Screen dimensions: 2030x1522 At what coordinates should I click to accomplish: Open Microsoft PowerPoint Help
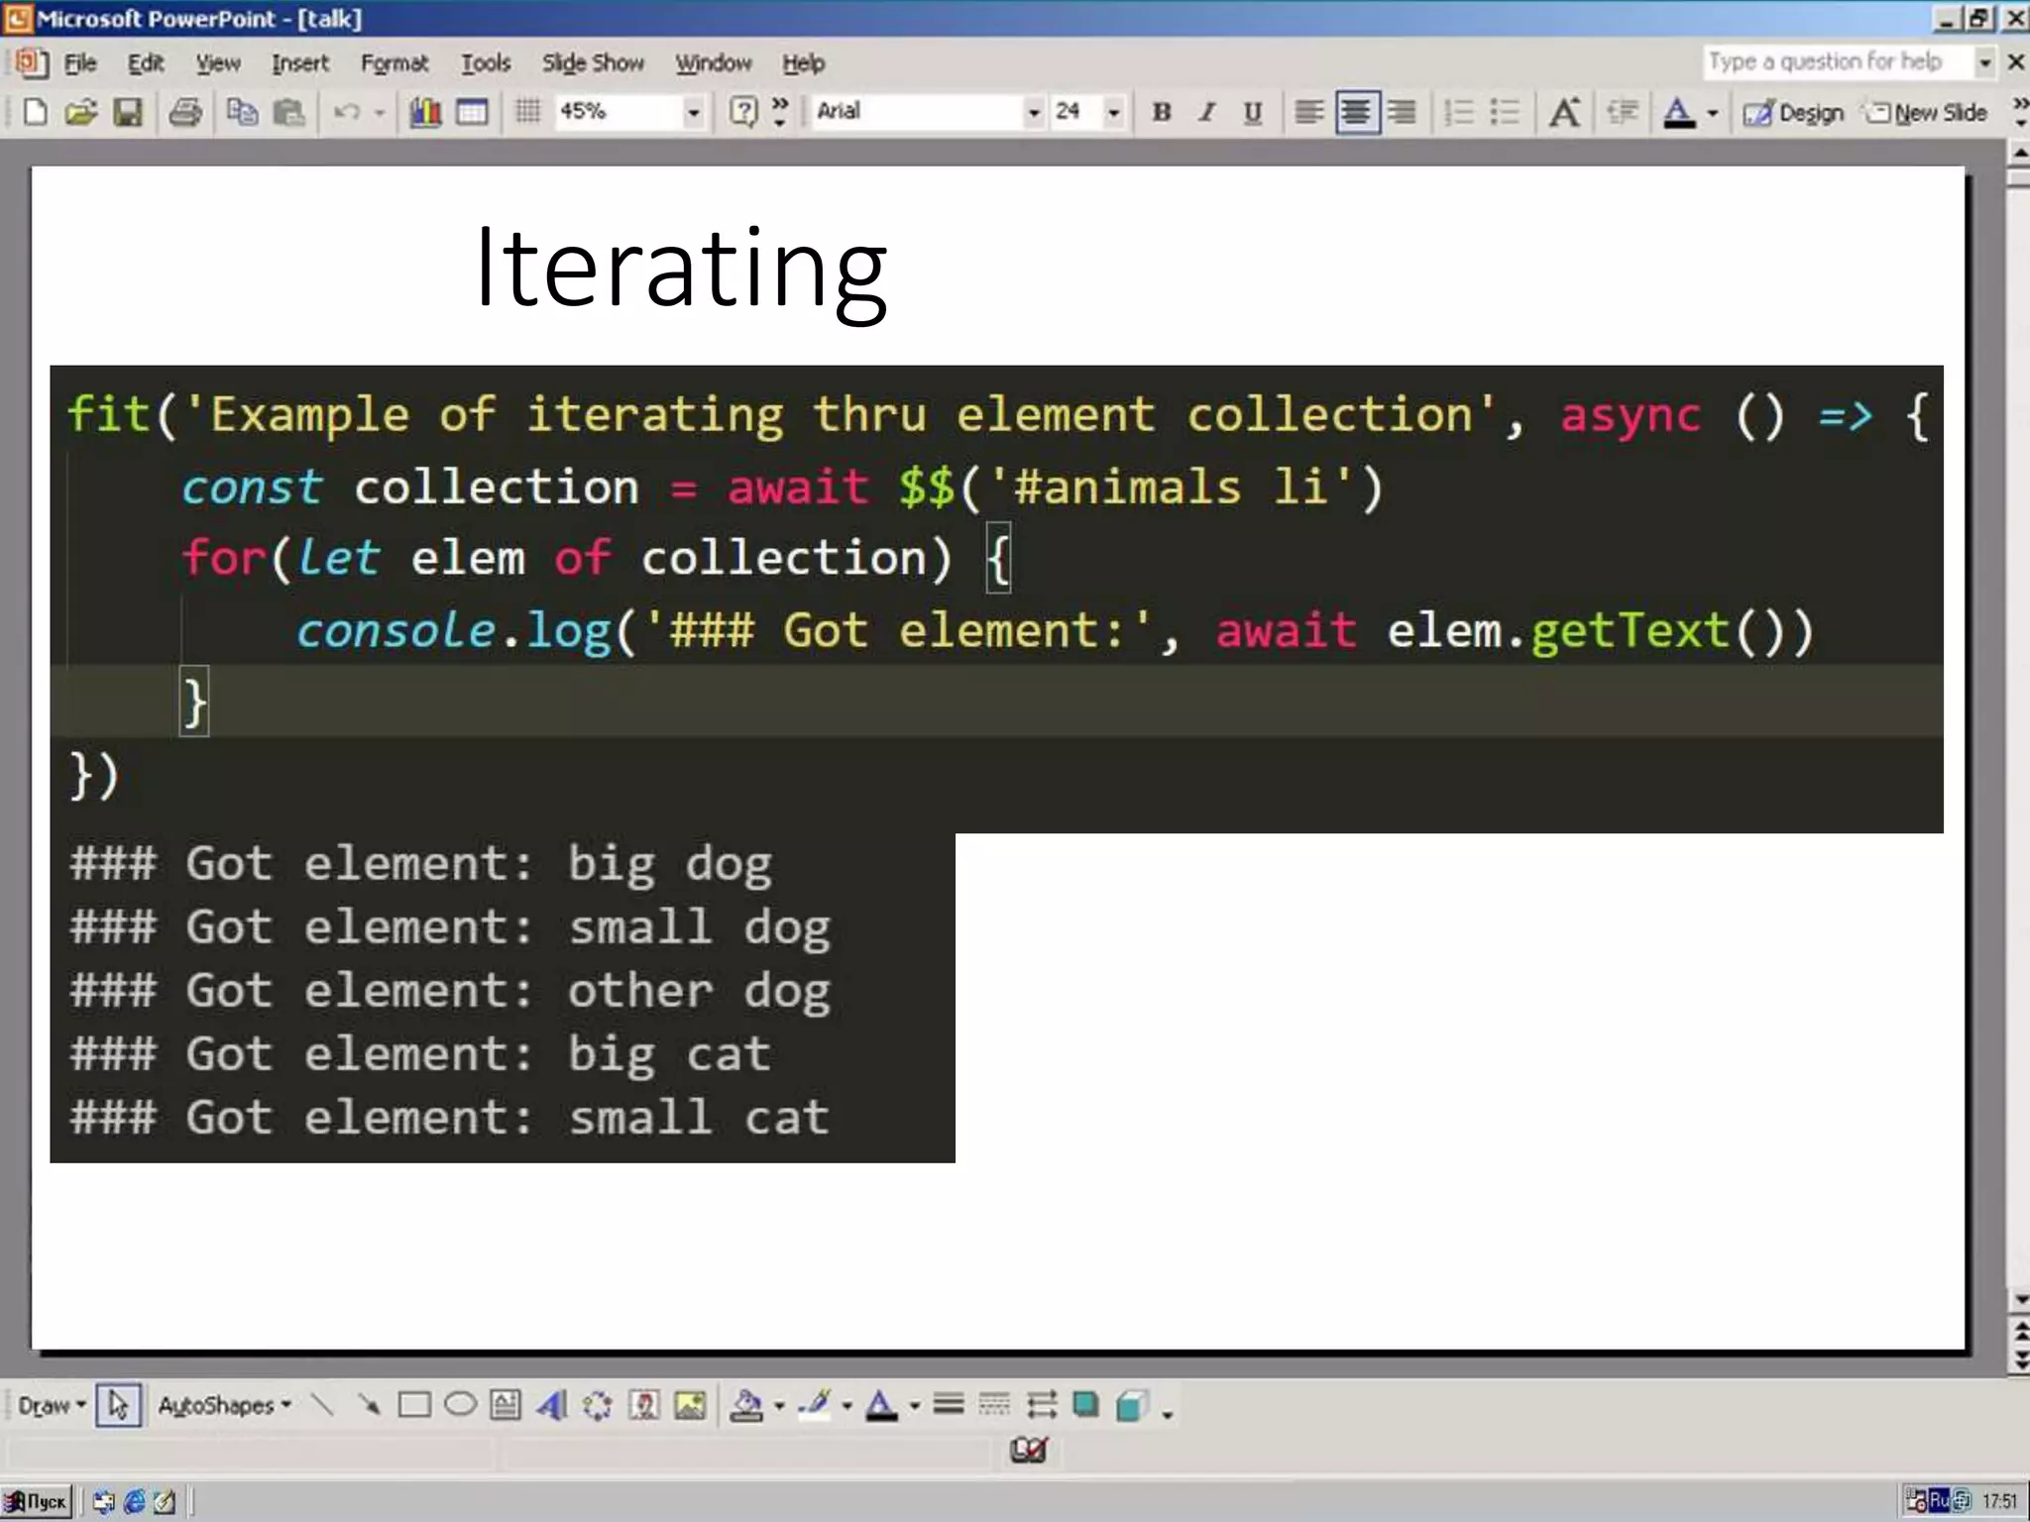click(742, 112)
